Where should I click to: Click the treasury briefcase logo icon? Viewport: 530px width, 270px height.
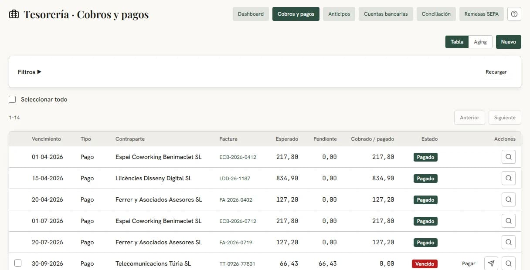coord(14,14)
